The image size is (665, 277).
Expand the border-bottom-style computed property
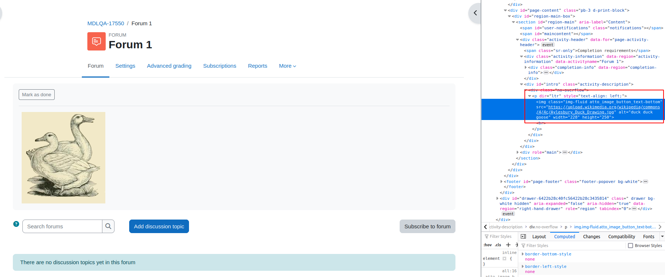(x=523, y=254)
